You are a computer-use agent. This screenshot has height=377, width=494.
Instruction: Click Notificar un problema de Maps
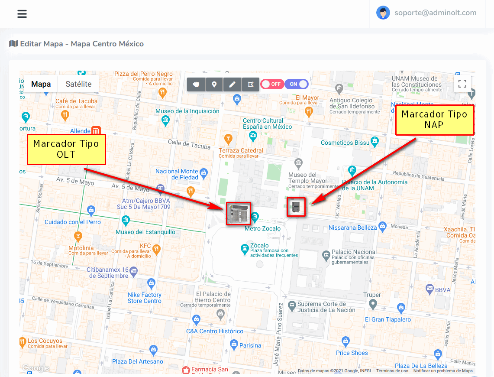(443, 371)
